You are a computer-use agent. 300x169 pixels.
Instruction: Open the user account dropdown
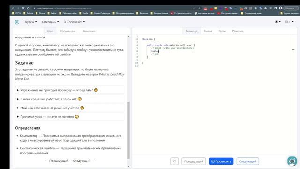pyautogui.click(x=277, y=22)
